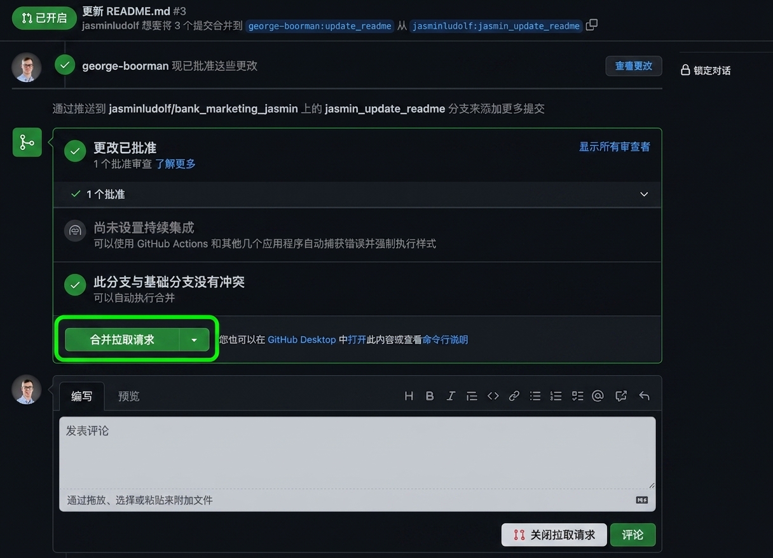Insert a task list
This screenshot has width=773, height=558.
(577, 396)
